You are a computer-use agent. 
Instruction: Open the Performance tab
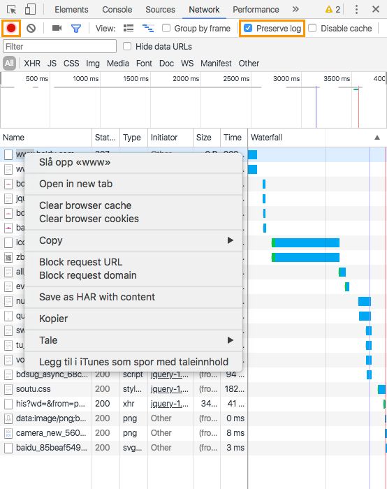coord(256,10)
